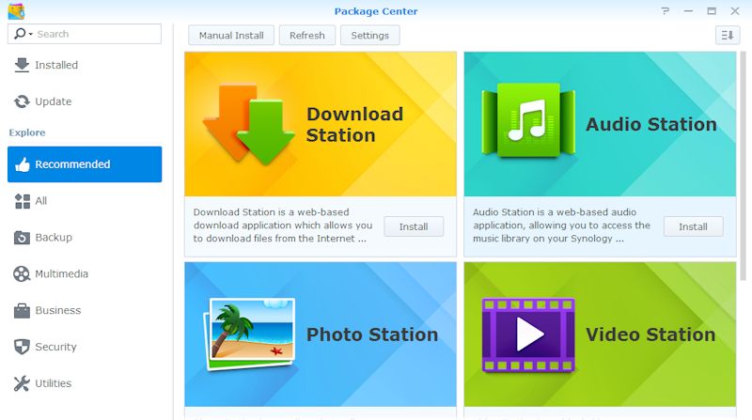Click the Package Center window title

point(376,11)
